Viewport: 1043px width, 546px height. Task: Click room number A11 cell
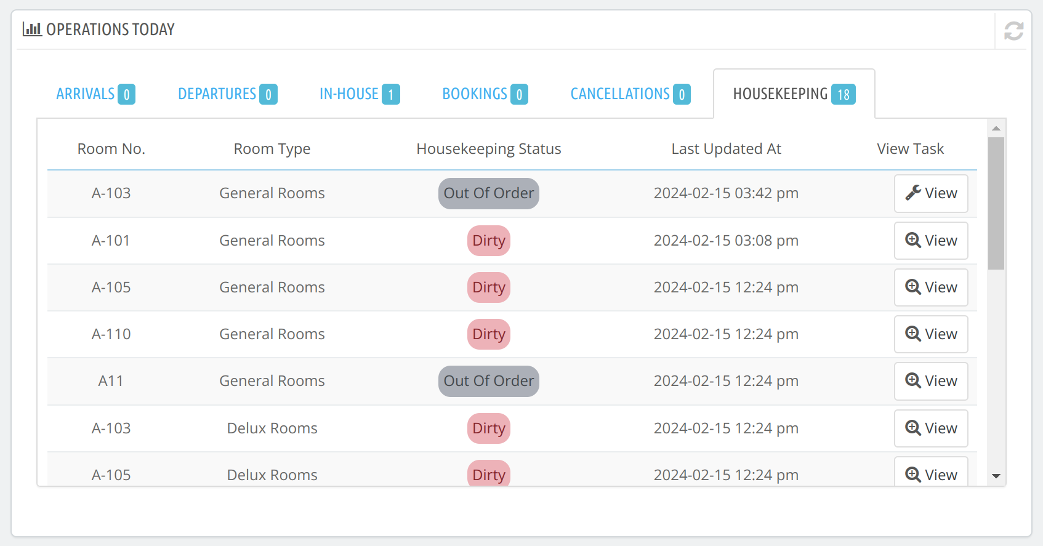pyautogui.click(x=111, y=381)
